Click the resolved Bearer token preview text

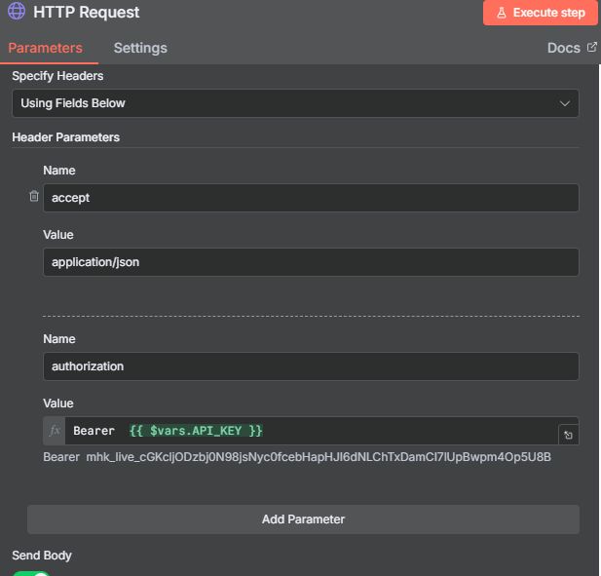[x=297, y=457]
